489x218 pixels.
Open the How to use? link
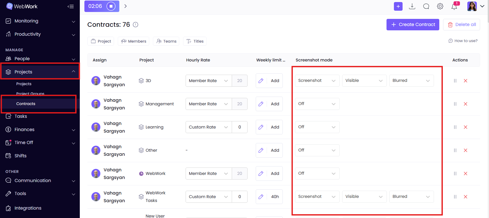(x=463, y=41)
